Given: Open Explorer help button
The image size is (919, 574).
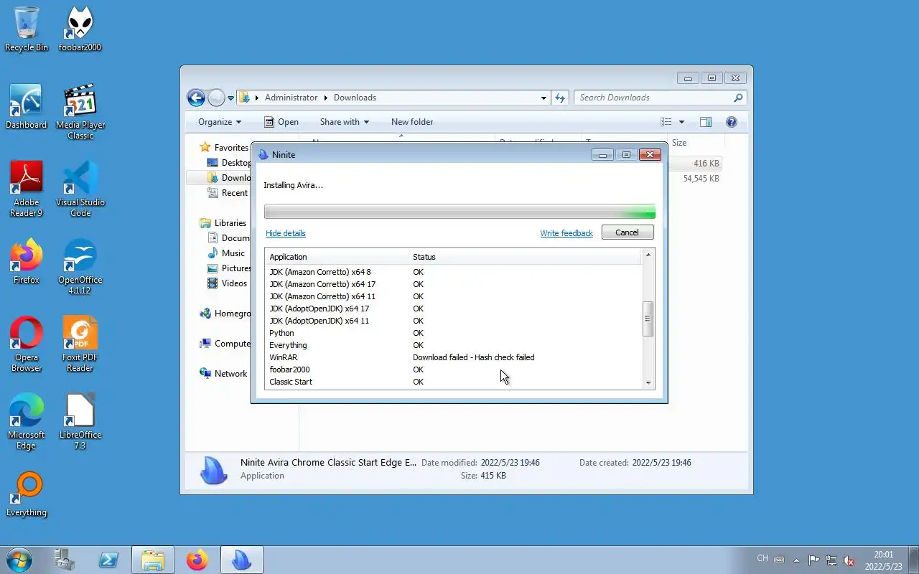Looking at the screenshot, I should (x=732, y=122).
